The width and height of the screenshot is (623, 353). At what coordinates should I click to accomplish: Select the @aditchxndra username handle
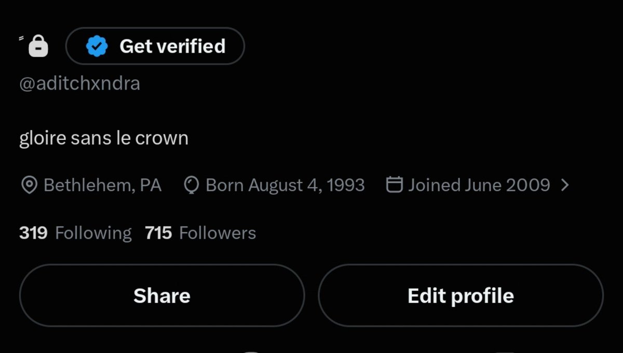tap(79, 83)
